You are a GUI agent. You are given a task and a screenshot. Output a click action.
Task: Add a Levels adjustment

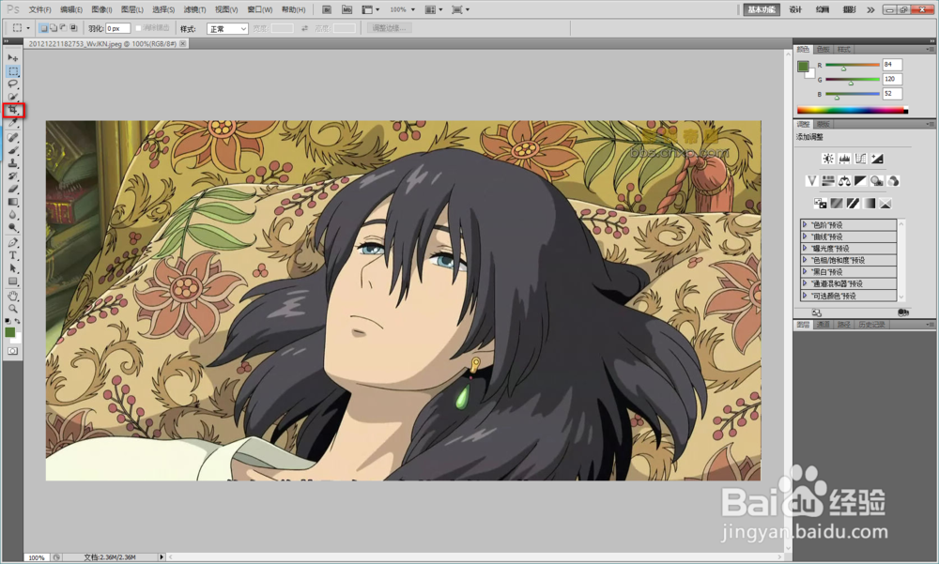pos(844,159)
